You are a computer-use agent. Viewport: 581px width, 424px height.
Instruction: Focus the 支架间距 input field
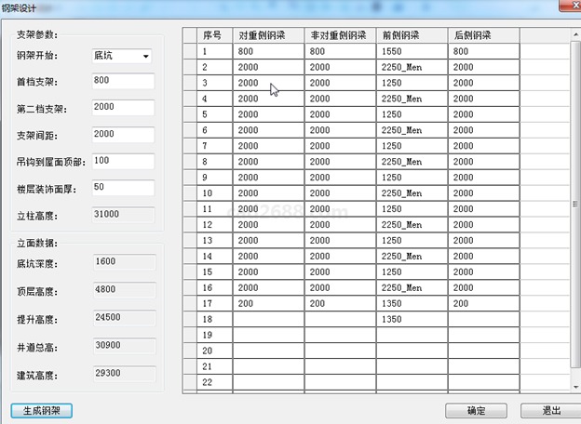(x=123, y=135)
